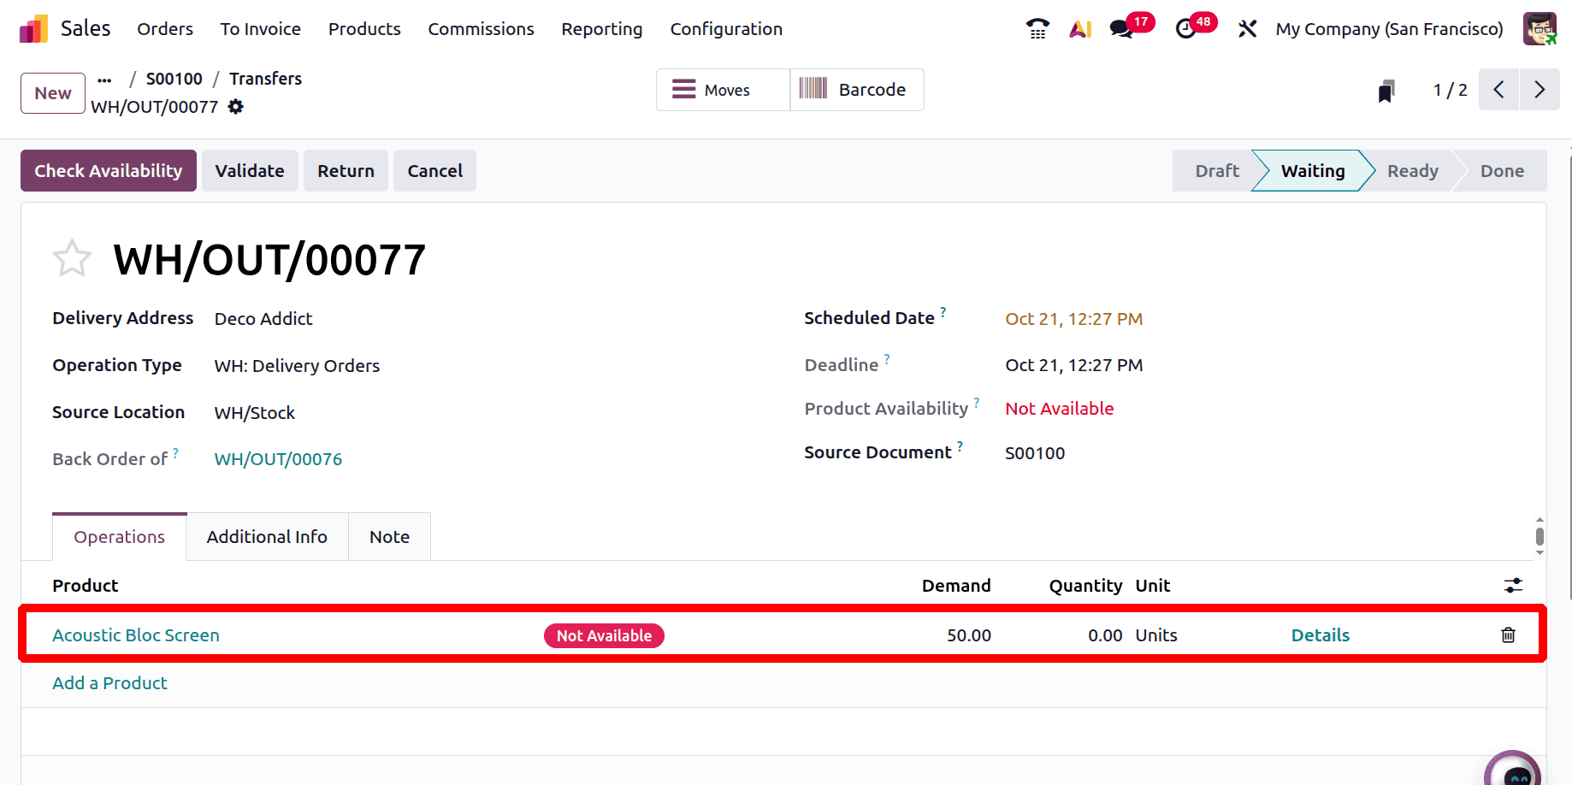The image size is (1572, 785).
Task: Open the VoIP phone icon
Action: click(x=1037, y=29)
